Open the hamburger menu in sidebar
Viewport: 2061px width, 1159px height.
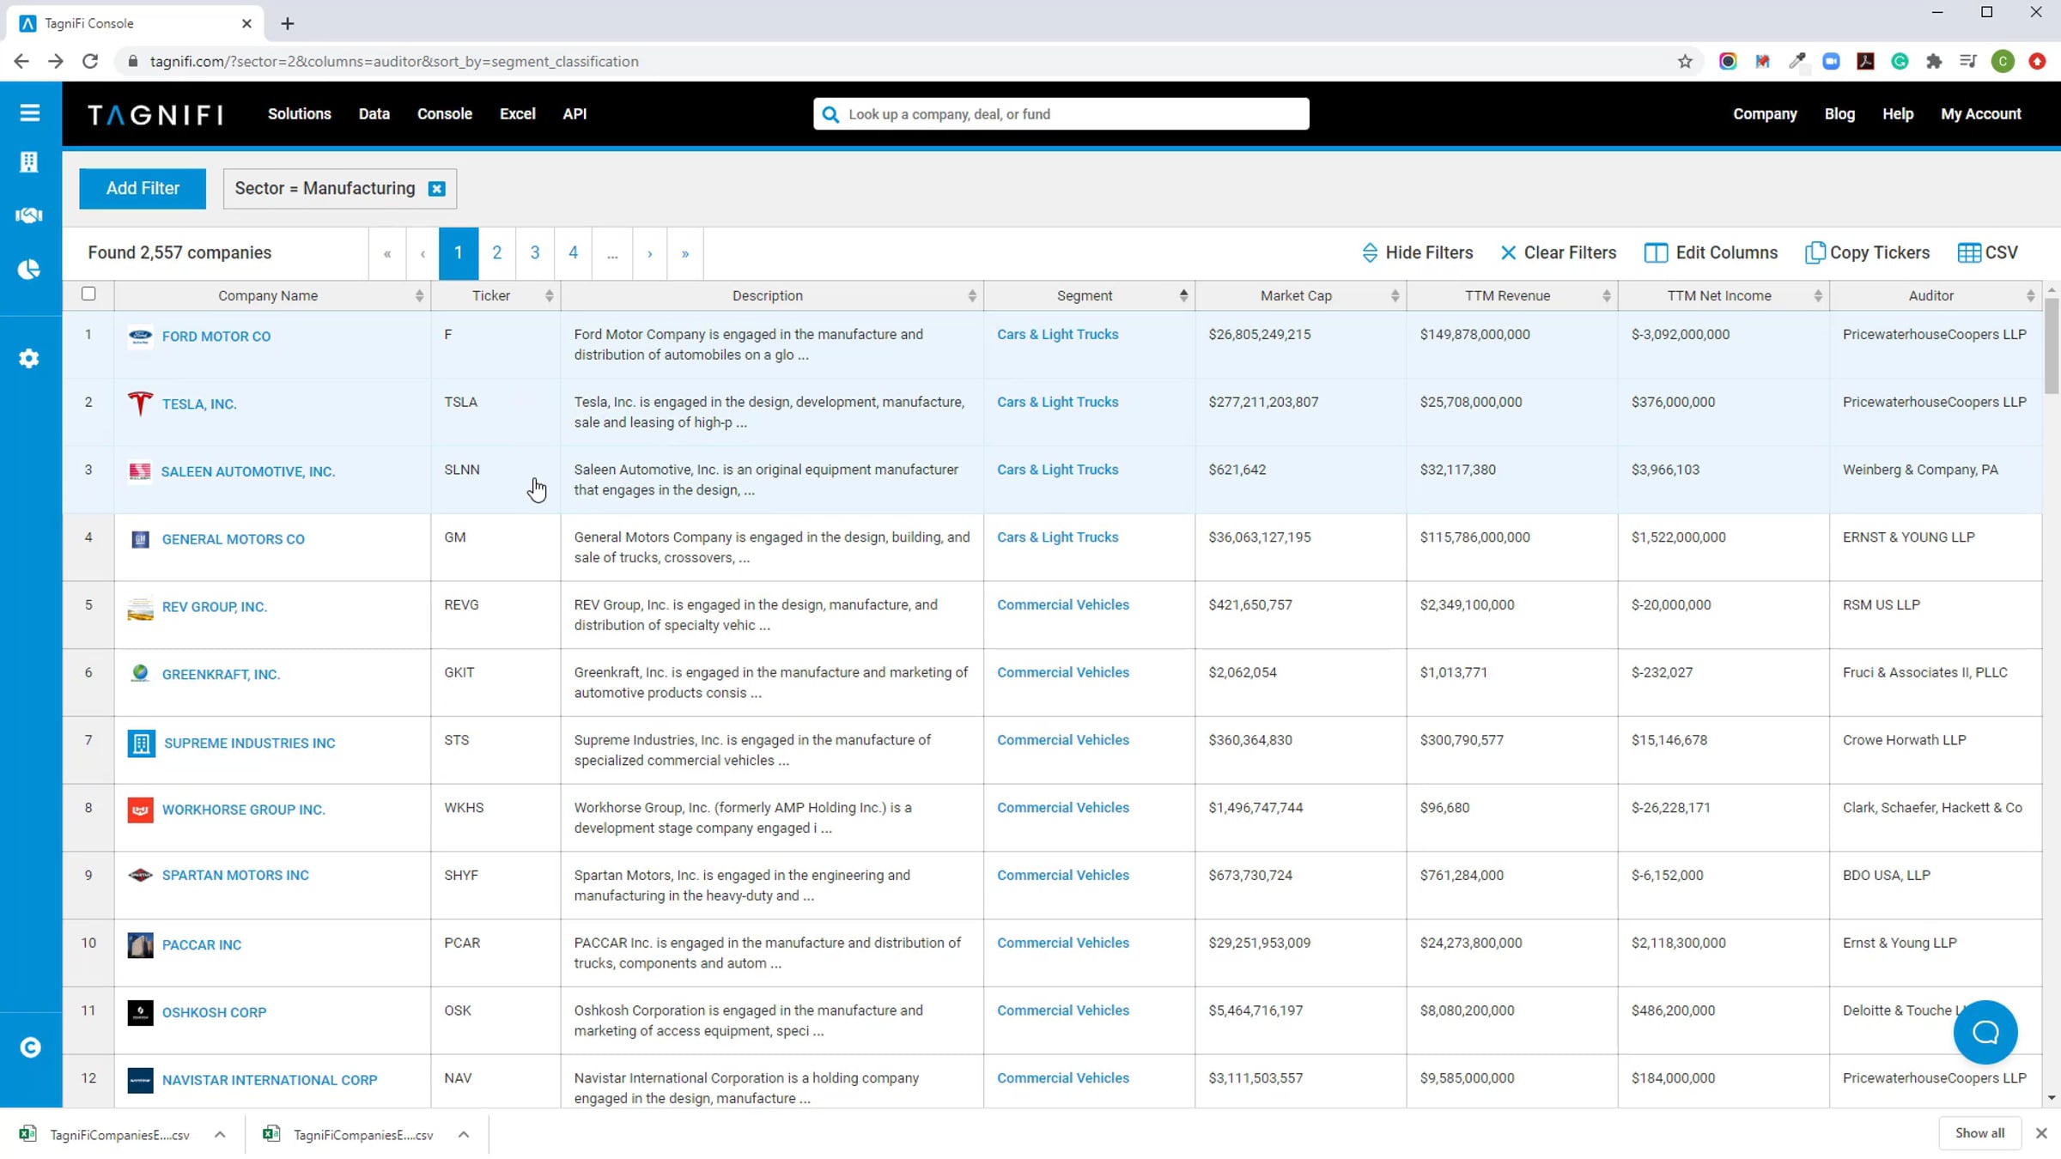(30, 112)
